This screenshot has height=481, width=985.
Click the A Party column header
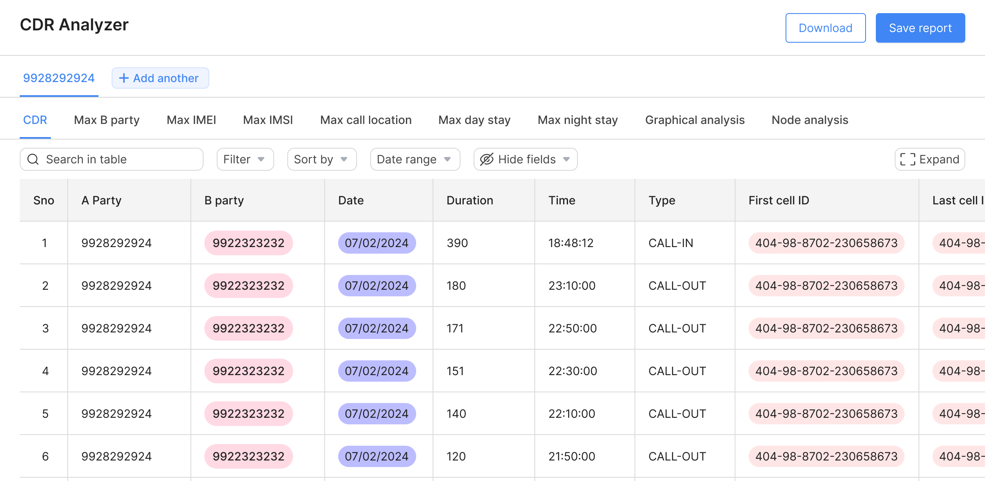coord(129,200)
